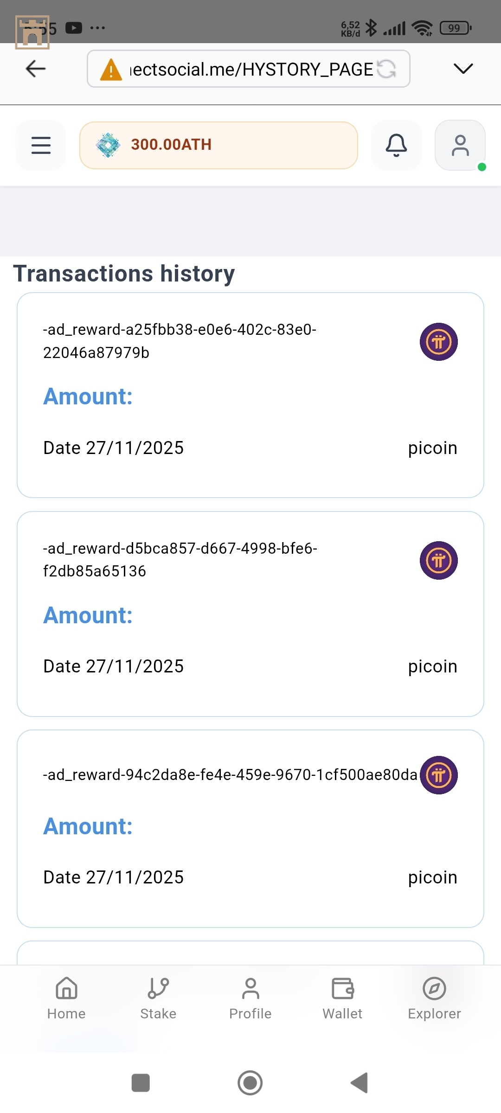Open the hamburger menu

[x=41, y=145]
